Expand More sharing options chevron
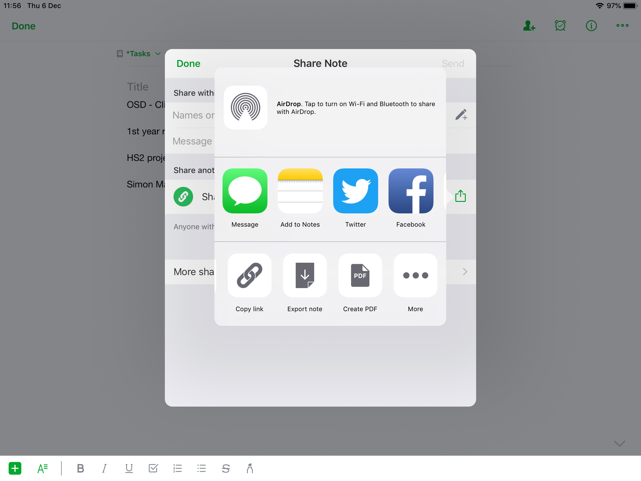The image size is (641, 481). point(465,272)
